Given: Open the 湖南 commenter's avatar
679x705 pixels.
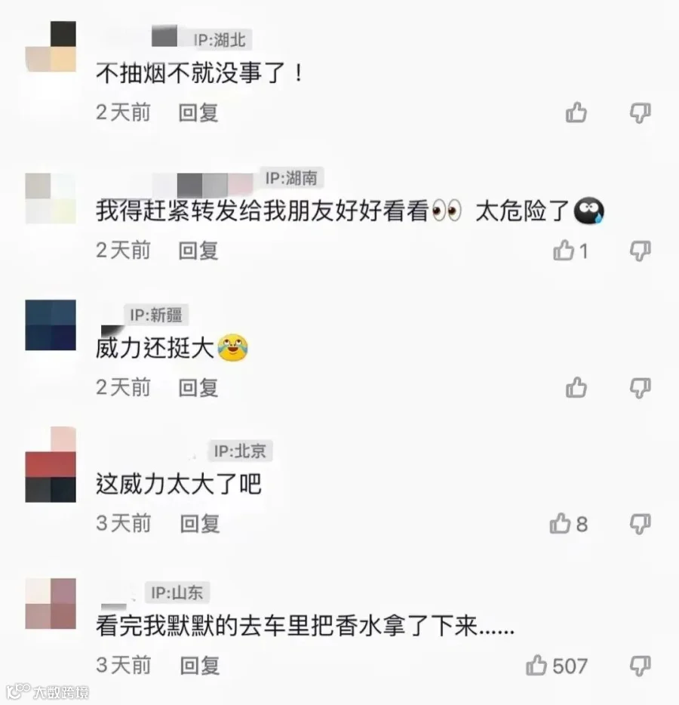Looking at the screenshot, I should pyautogui.click(x=51, y=199).
